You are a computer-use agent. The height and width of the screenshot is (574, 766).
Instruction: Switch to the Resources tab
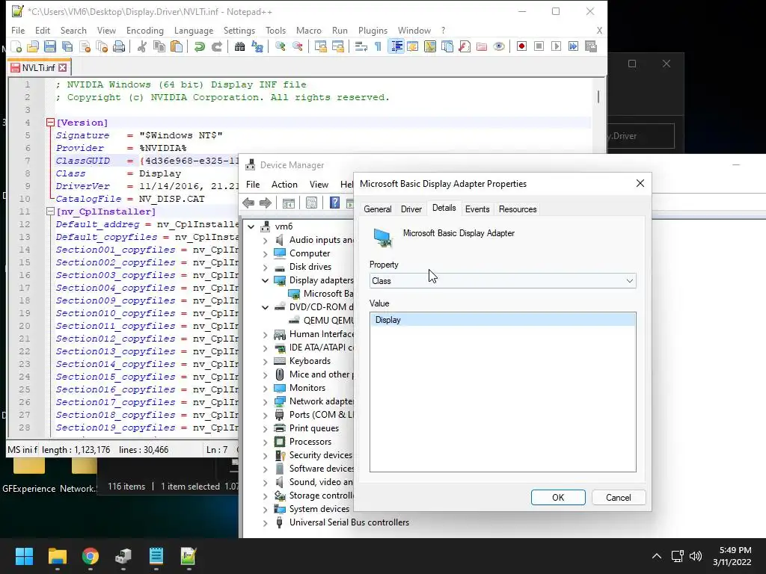(x=518, y=209)
